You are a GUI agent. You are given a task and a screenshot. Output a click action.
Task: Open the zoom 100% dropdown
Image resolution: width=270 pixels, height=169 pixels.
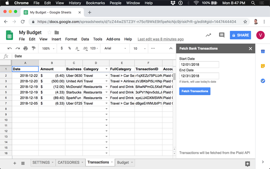pyautogui.click(x=48, y=49)
